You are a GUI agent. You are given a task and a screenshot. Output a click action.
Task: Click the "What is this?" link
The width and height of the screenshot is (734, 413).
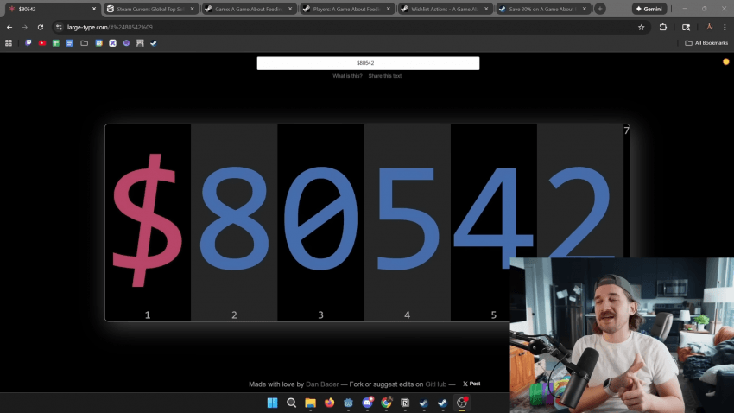(x=347, y=76)
